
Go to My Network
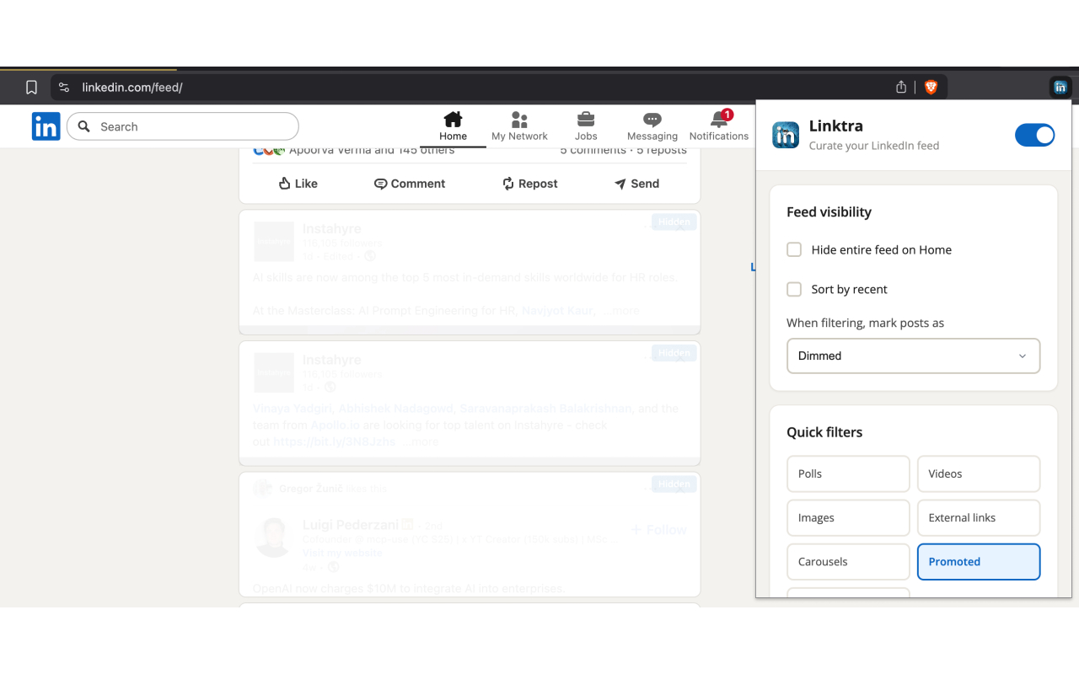519,126
